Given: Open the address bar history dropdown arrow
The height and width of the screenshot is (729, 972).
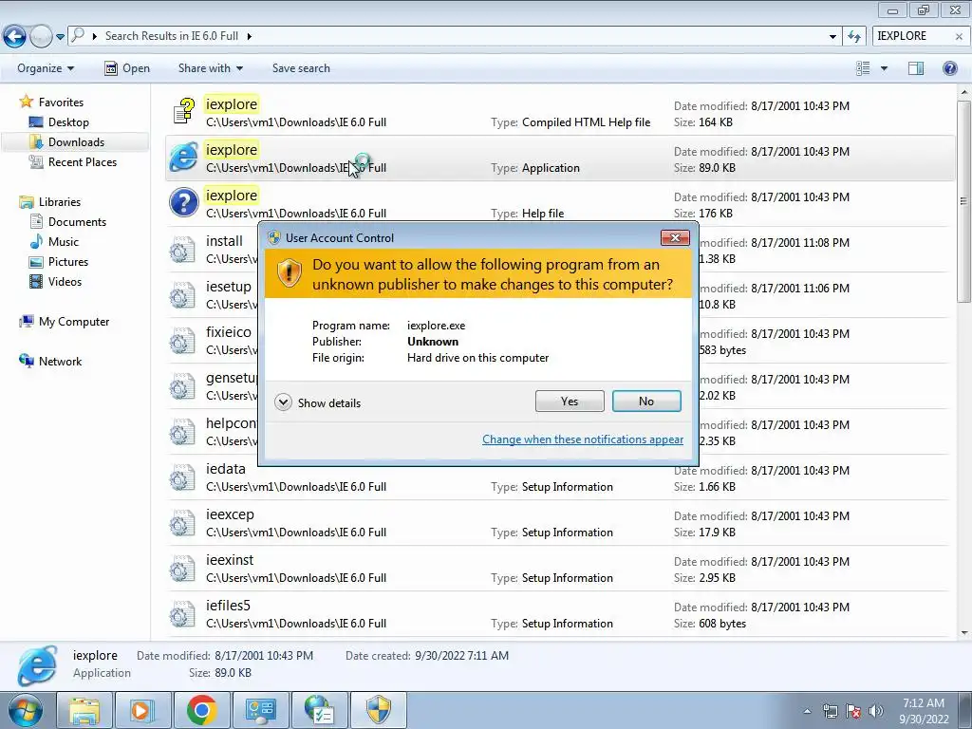Looking at the screenshot, I should 832,37.
